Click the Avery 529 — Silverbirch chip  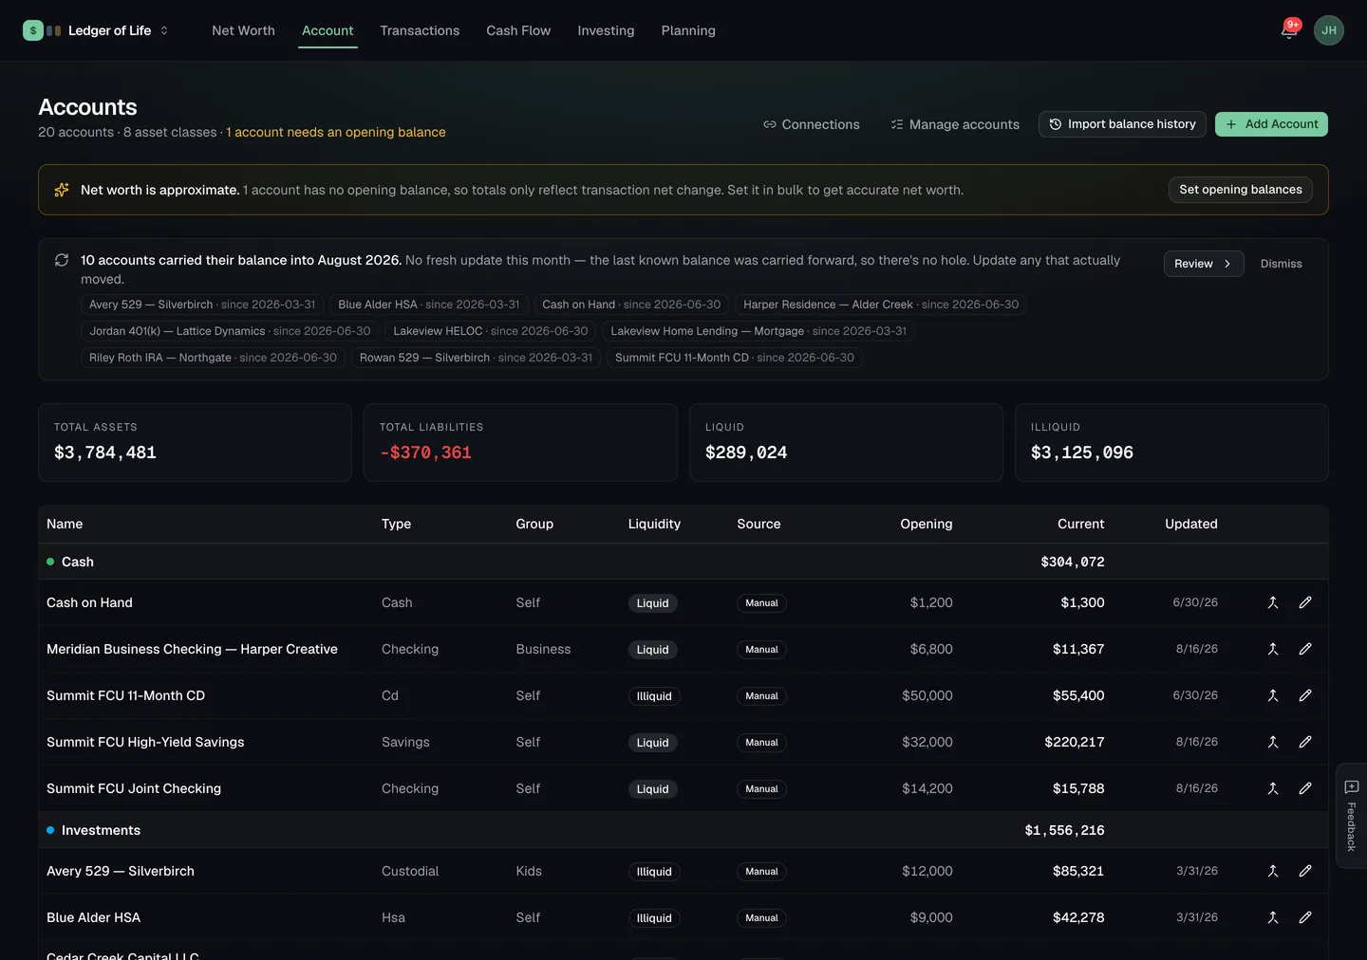pyautogui.click(x=202, y=305)
